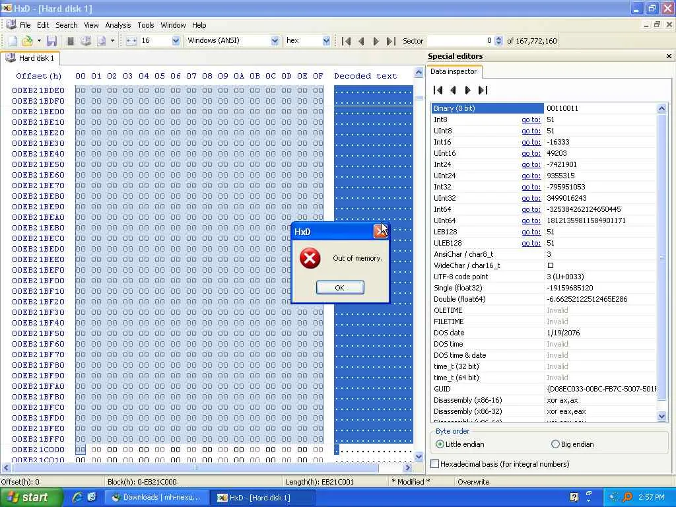Open the Help menu
676x507 pixels.
tap(199, 25)
